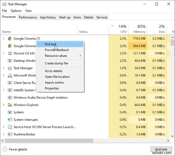Screen dimensions: 175x156
Task: Click the Desktop Window Manager process icon
Action: 10,61
